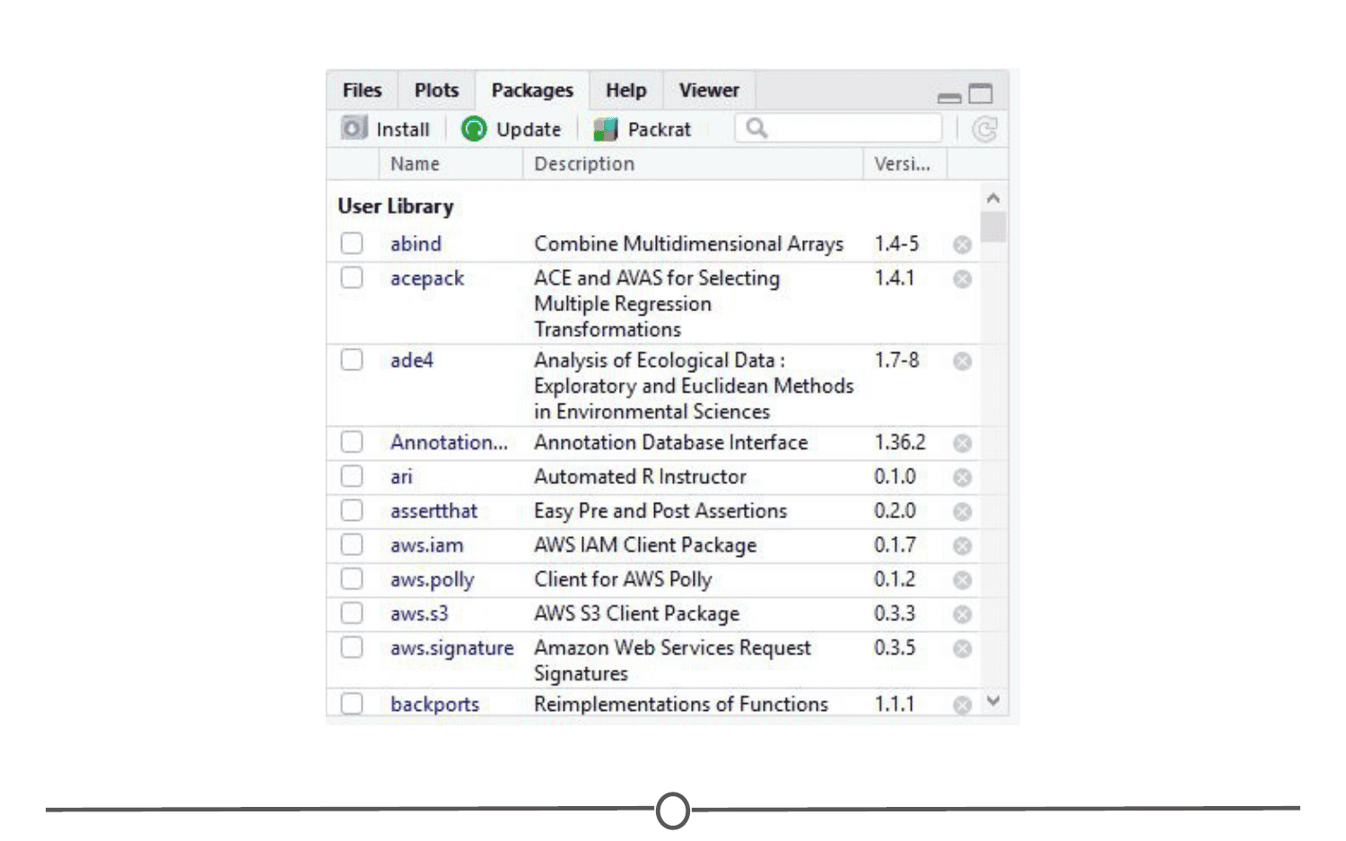Load aws.polly using its checkbox
Screen dimensions: 1346x841
coord(352,578)
